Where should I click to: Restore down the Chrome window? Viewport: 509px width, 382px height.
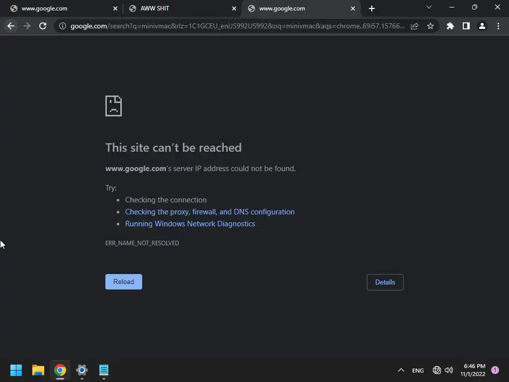tap(475, 7)
